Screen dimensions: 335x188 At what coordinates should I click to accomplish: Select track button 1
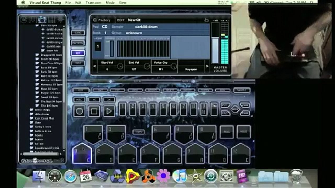[x=122, y=109]
